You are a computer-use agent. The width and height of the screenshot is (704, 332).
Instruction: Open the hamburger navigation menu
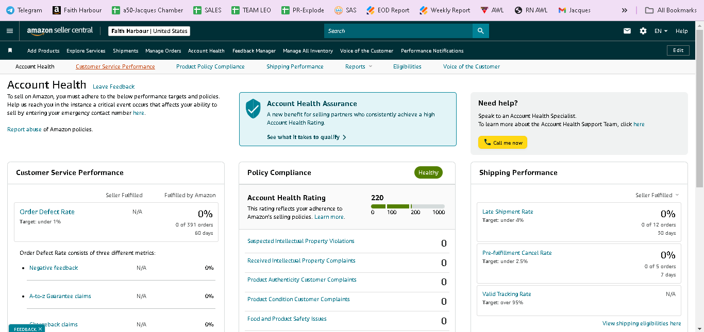[9, 31]
